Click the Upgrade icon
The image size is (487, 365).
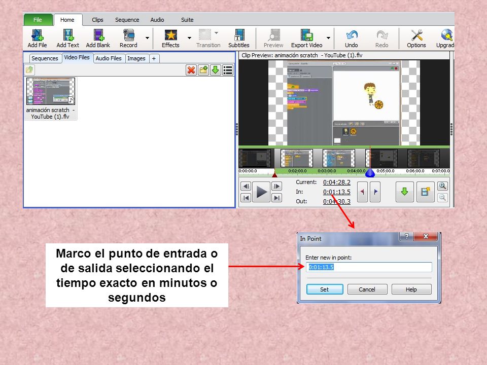point(447,35)
